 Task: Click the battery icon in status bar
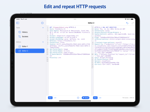(x=132, y=19)
